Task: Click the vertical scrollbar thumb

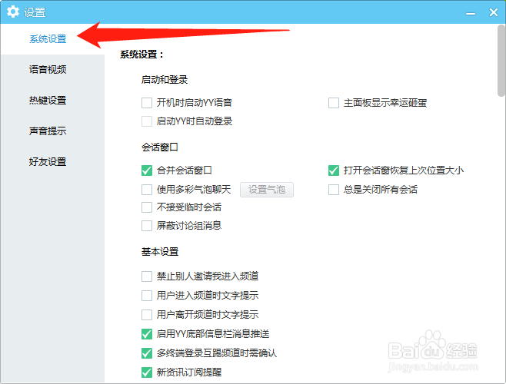Action: [x=501, y=61]
